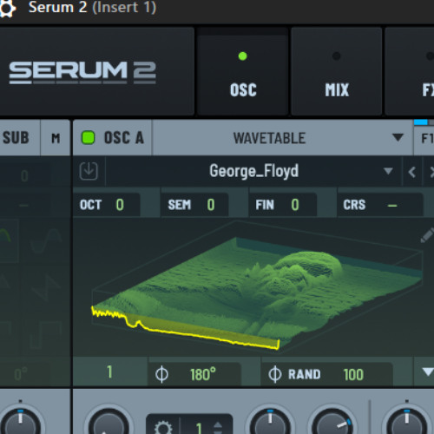This screenshot has width=434, height=434.
Task: Switch to the MIX tab
Action: click(x=337, y=72)
